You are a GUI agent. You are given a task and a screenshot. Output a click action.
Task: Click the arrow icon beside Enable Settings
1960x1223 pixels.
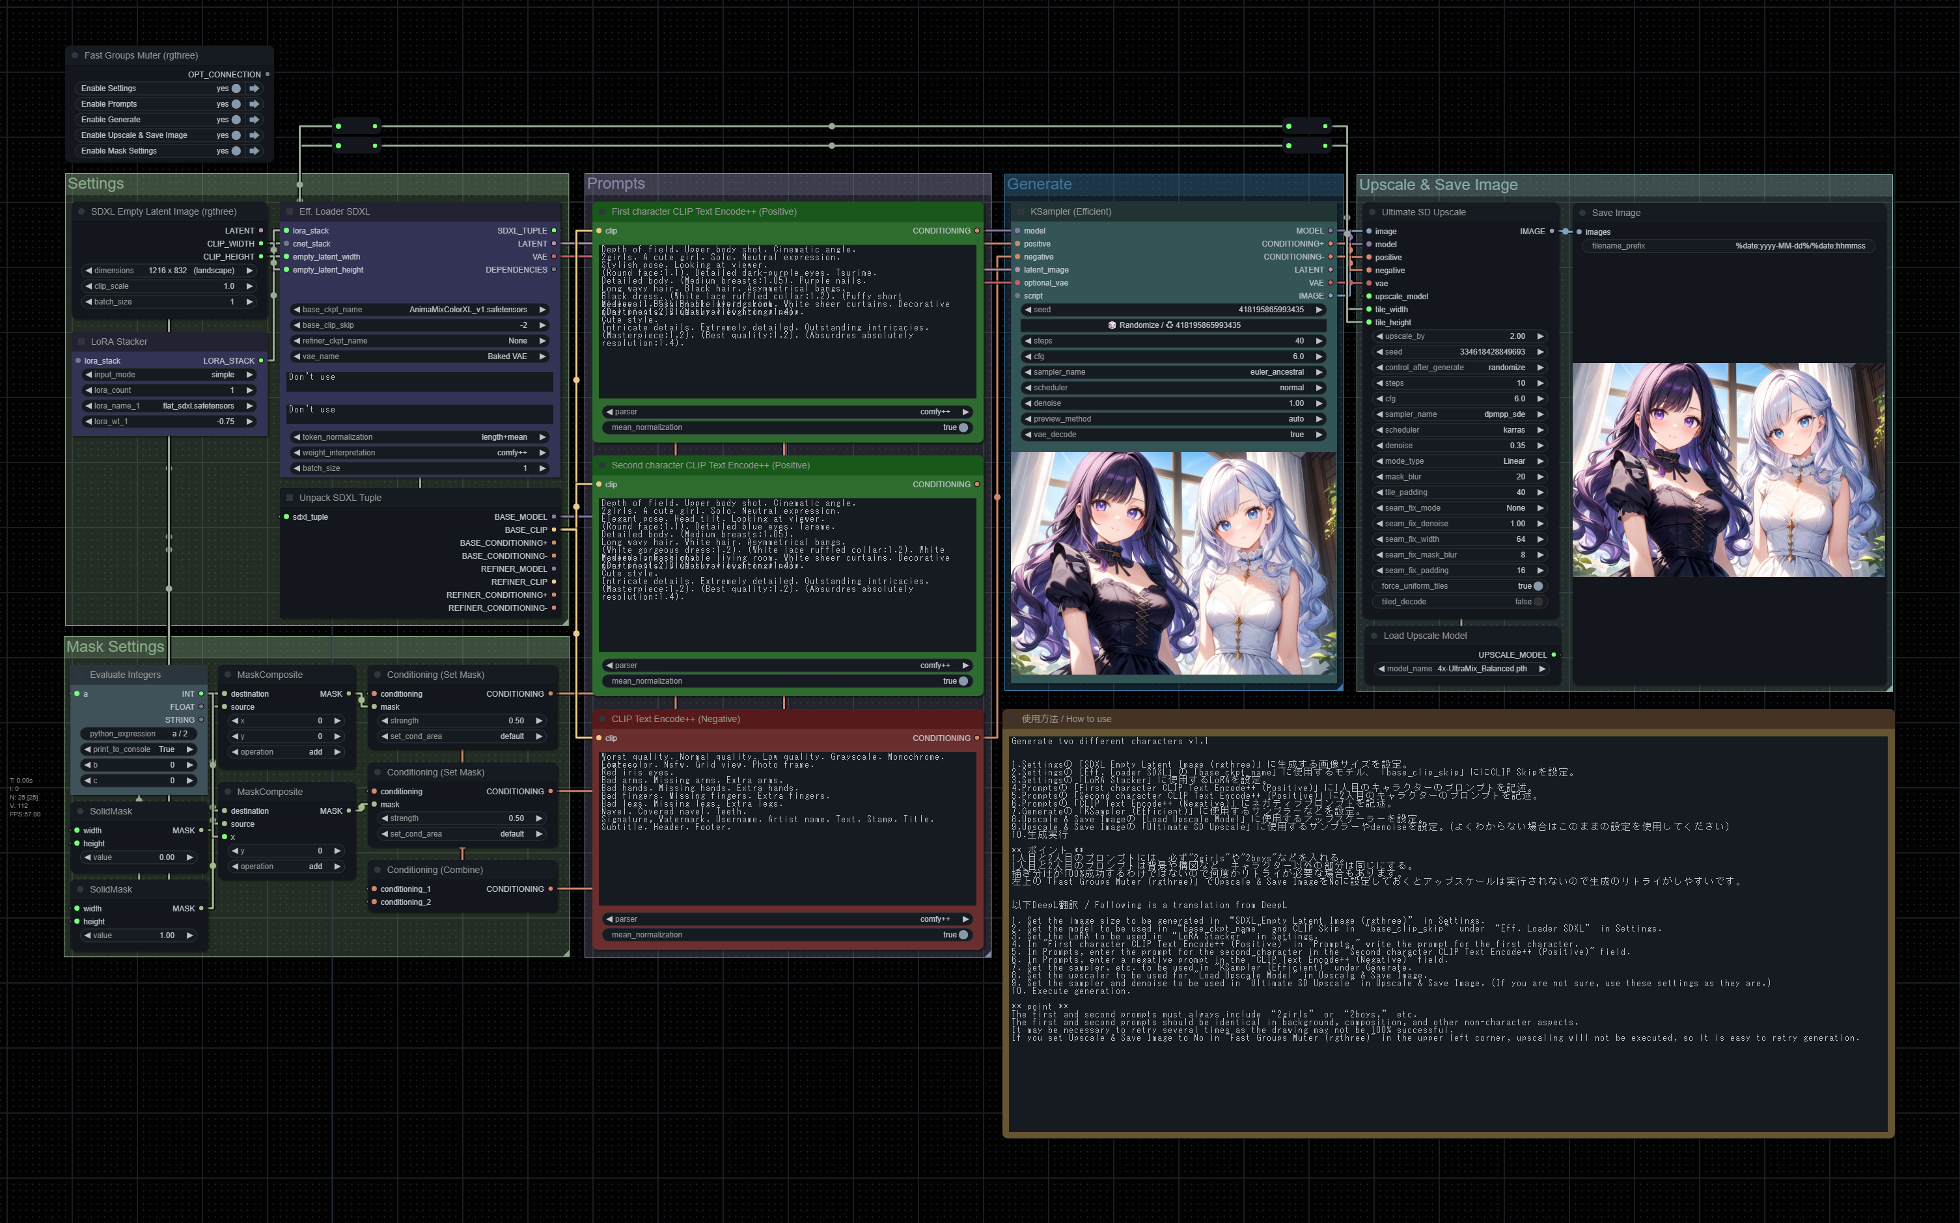(254, 88)
